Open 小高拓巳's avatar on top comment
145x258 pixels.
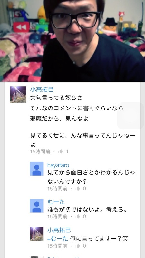click(x=18, y=94)
